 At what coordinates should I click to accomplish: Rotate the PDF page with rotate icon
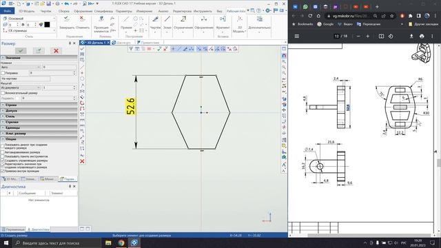coord(391,37)
